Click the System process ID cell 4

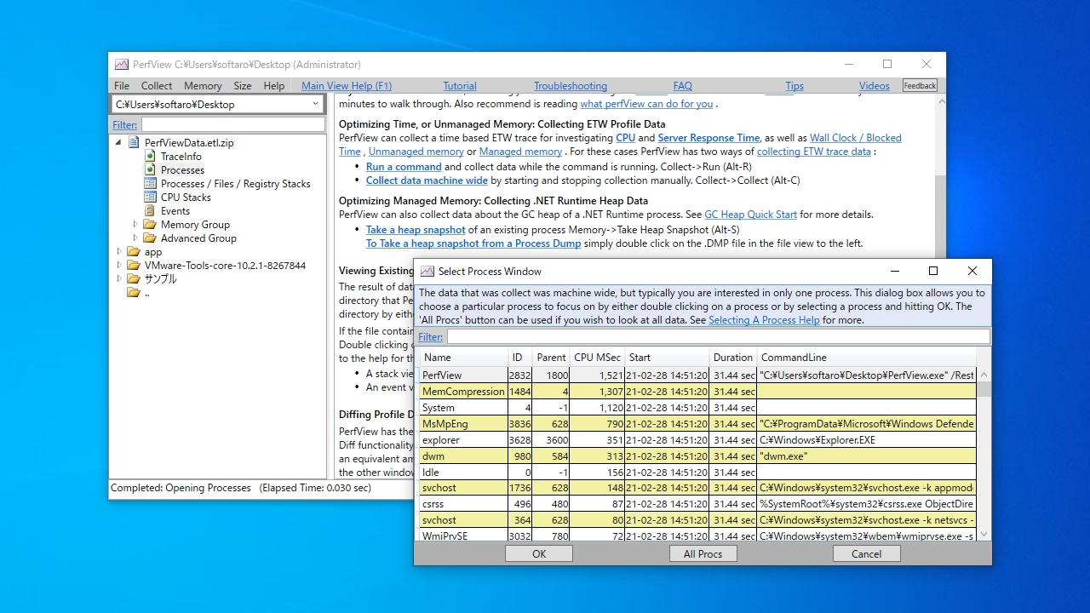coord(520,408)
